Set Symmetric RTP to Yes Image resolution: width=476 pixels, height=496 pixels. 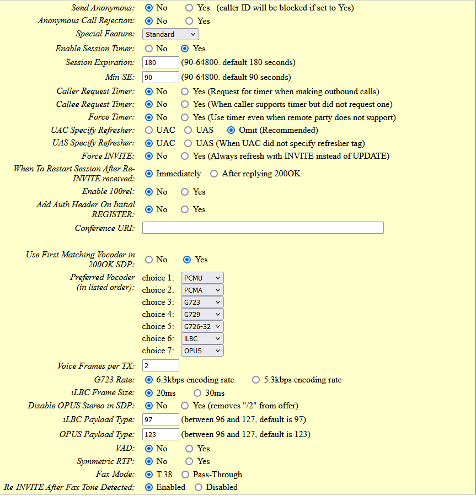tap(189, 461)
